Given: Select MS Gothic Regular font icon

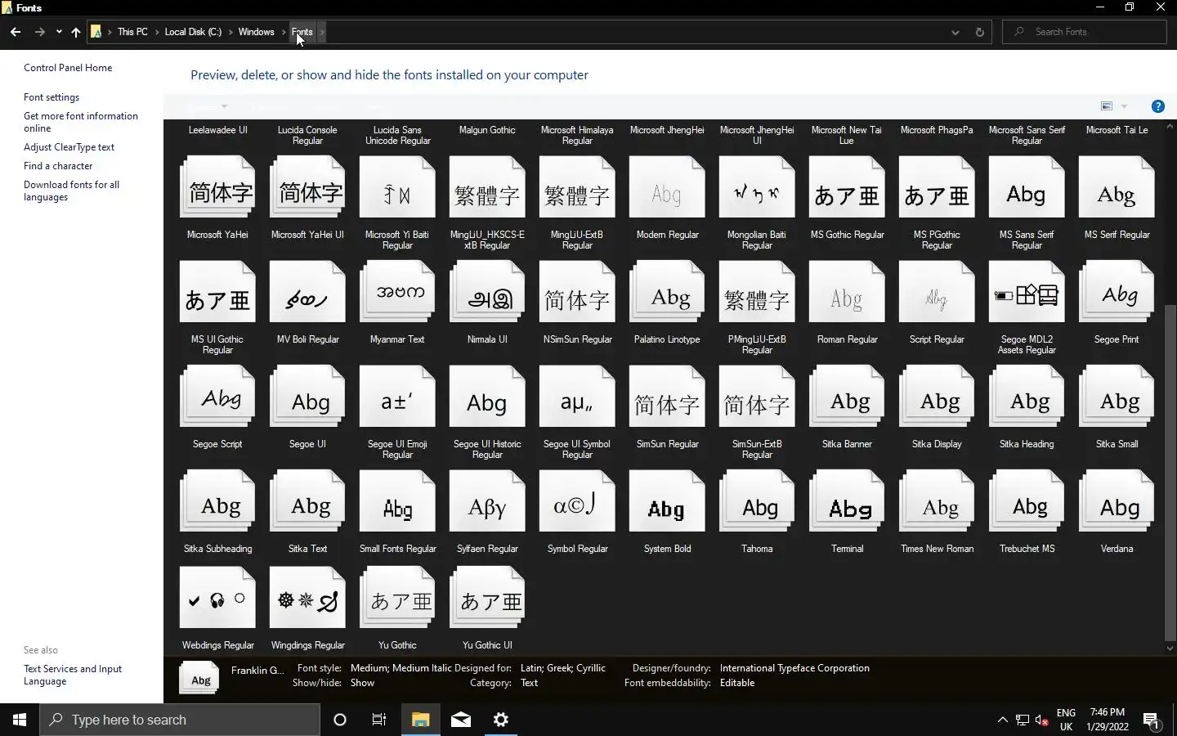Looking at the screenshot, I should tap(847, 187).
